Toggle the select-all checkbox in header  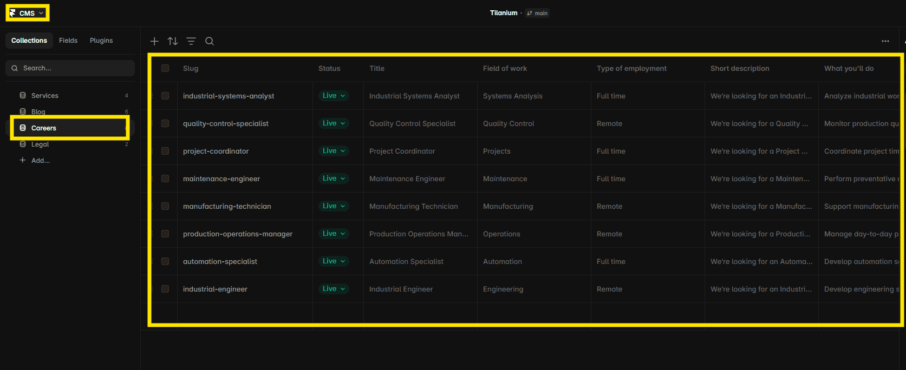click(x=165, y=68)
